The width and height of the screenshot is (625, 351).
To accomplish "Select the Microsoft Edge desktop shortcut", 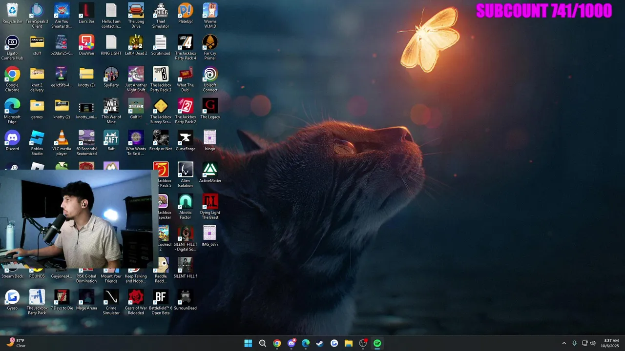I will pyautogui.click(x=12, y=111).
